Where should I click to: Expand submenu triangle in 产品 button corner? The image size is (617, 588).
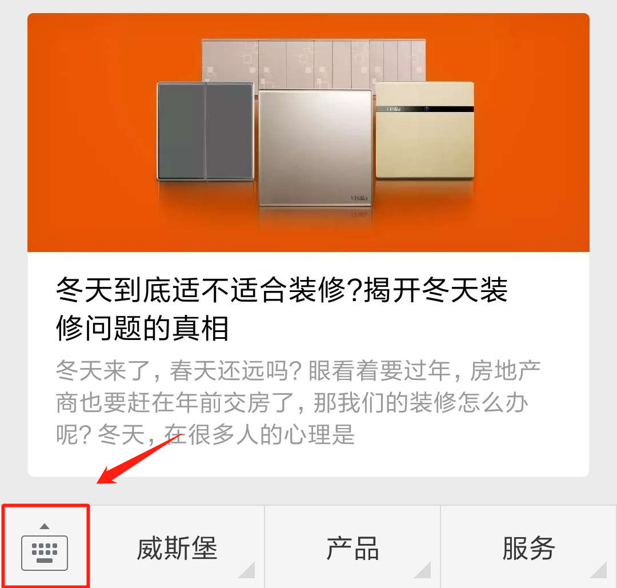(x=423, y=570)
